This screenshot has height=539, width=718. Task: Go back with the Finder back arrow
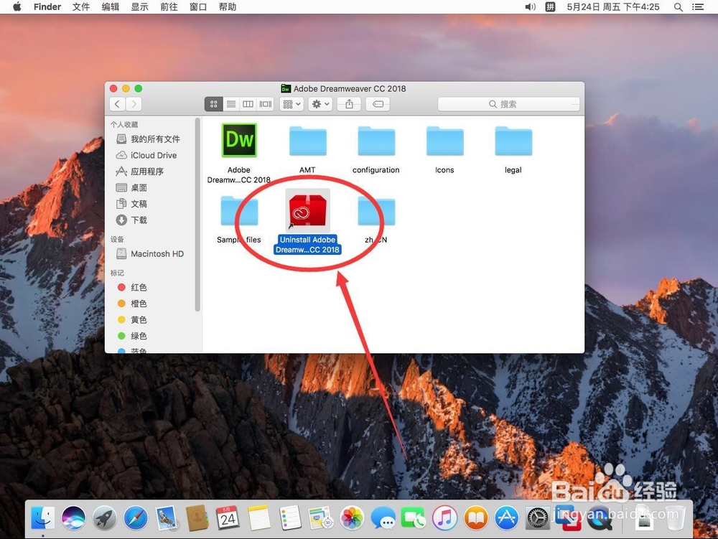click(x=117, y=104)
